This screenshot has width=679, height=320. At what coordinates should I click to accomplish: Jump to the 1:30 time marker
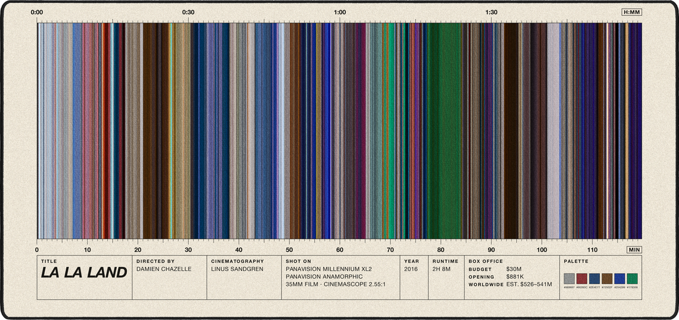pos(491,12)
